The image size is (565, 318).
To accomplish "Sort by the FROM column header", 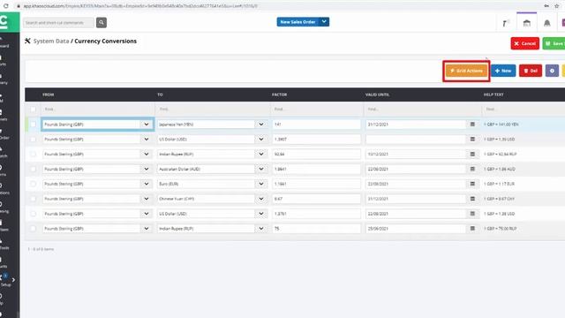I will point(49,95).
